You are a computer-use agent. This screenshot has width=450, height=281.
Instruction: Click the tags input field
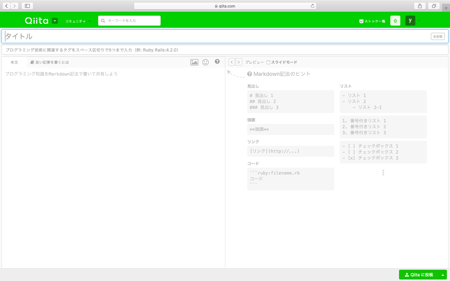pyautogui.click(x=225, y=50)
